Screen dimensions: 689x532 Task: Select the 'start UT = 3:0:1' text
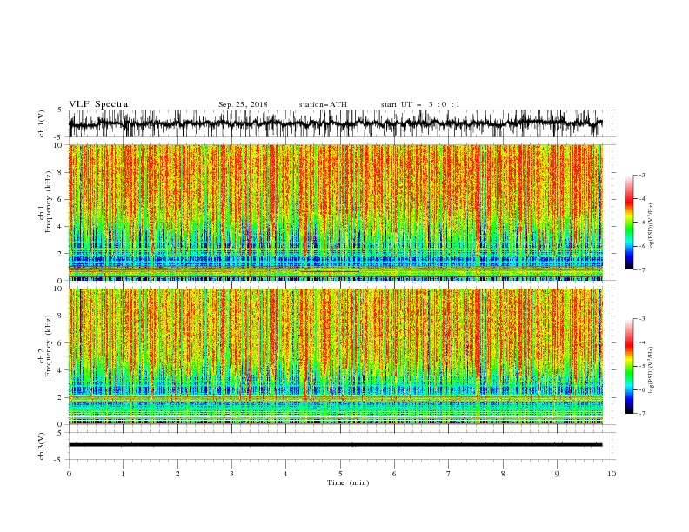coord(420,104)
